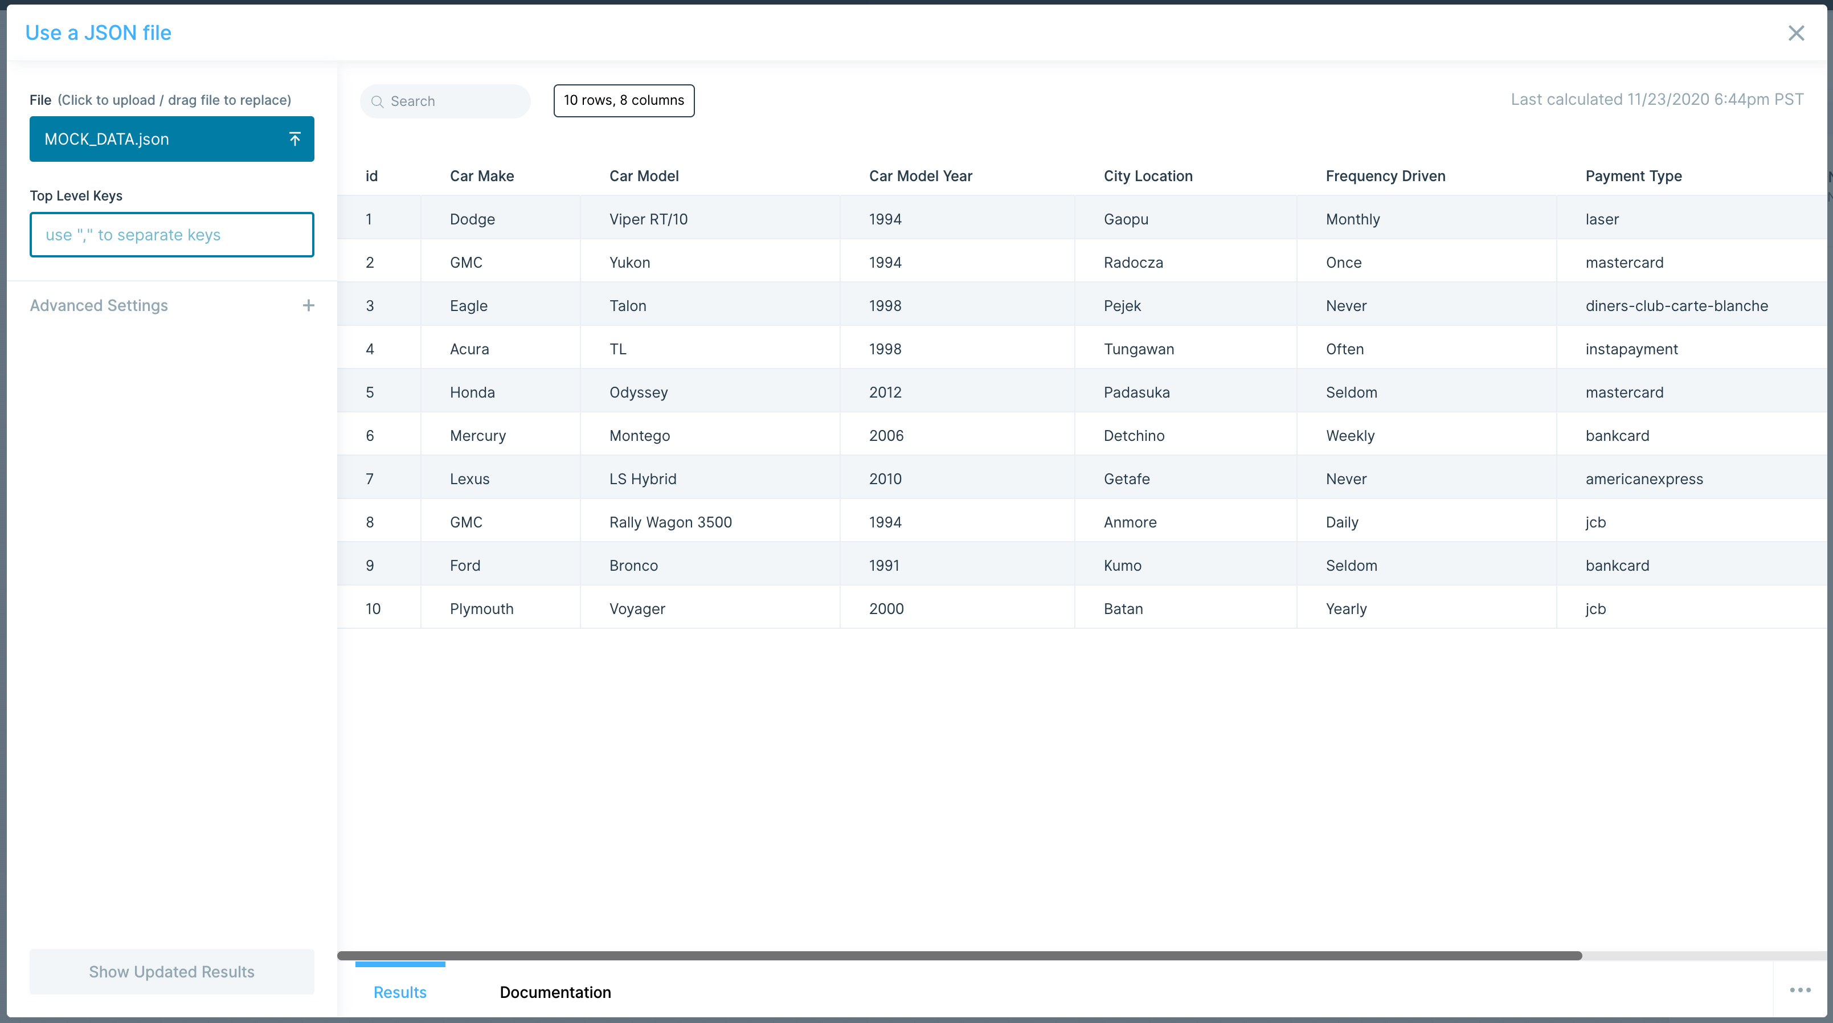Click the City Location column header
1833x1023 pixels.
tap(1148, 175)
